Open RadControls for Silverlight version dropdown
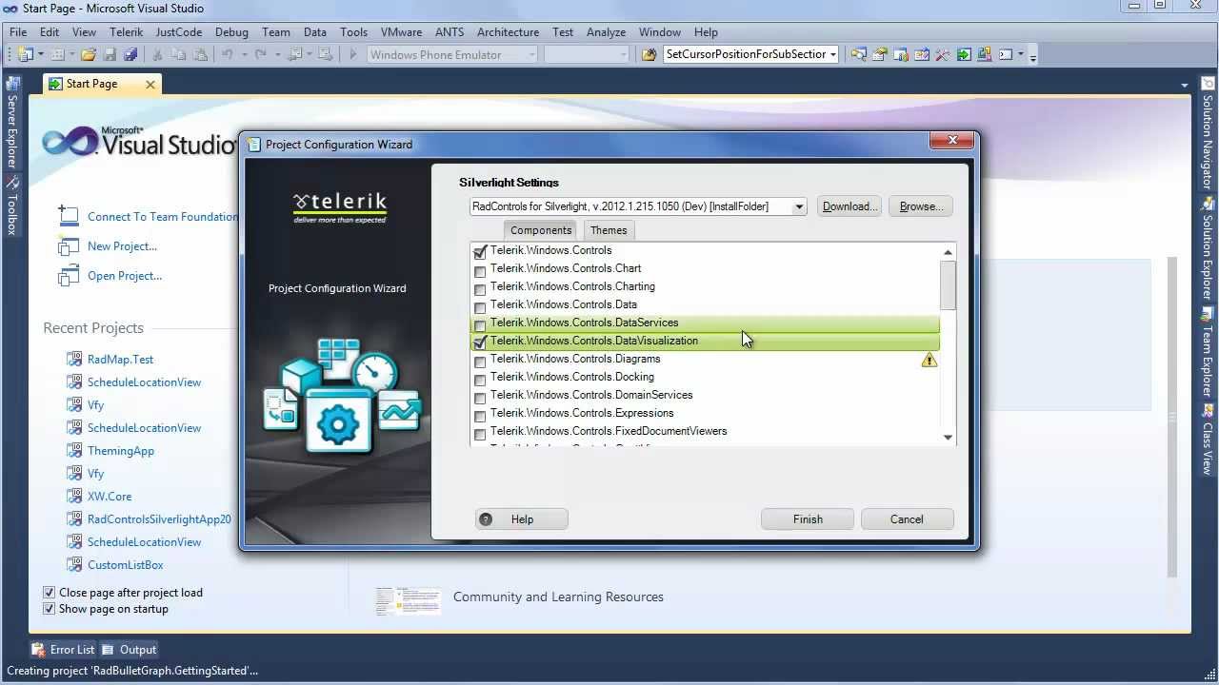 (799, 206)
